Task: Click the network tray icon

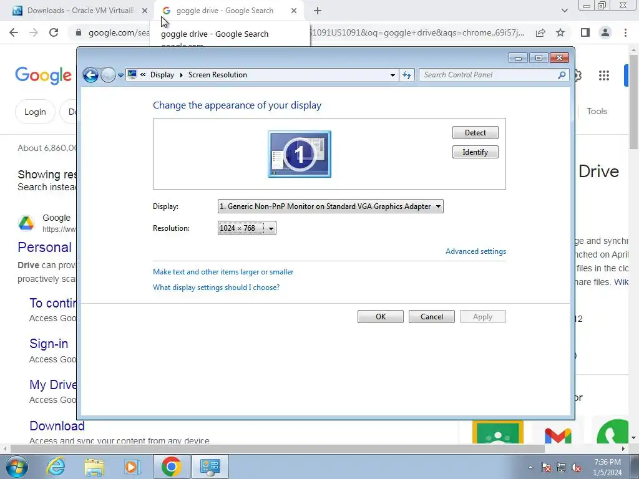Action: [x=561, y=467]
